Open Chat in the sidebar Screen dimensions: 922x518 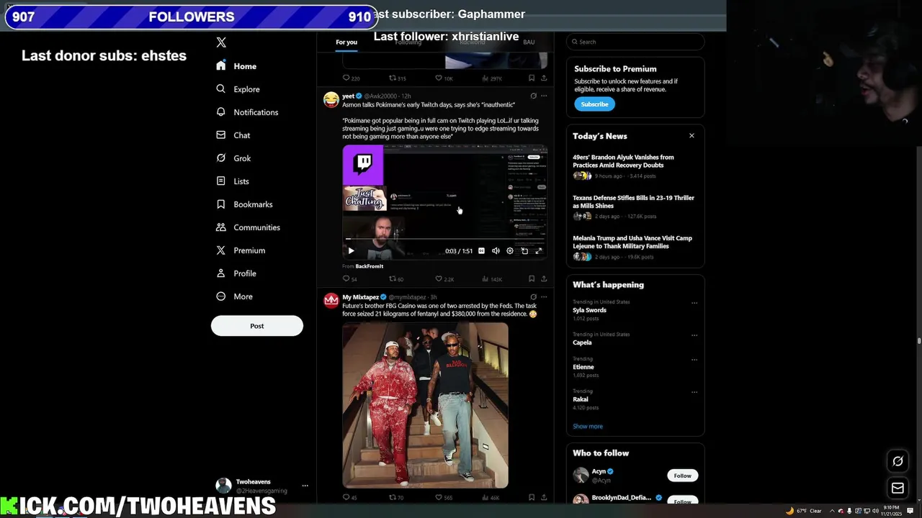click(233, 135)
